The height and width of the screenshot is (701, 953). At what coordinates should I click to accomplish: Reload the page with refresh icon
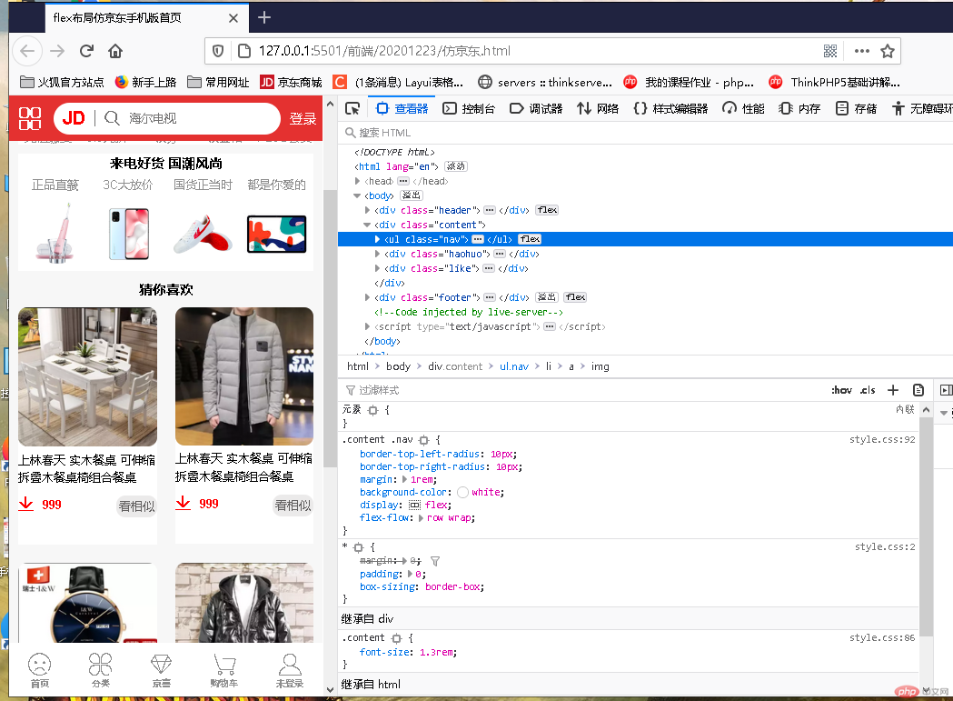[x=86, y=51]
